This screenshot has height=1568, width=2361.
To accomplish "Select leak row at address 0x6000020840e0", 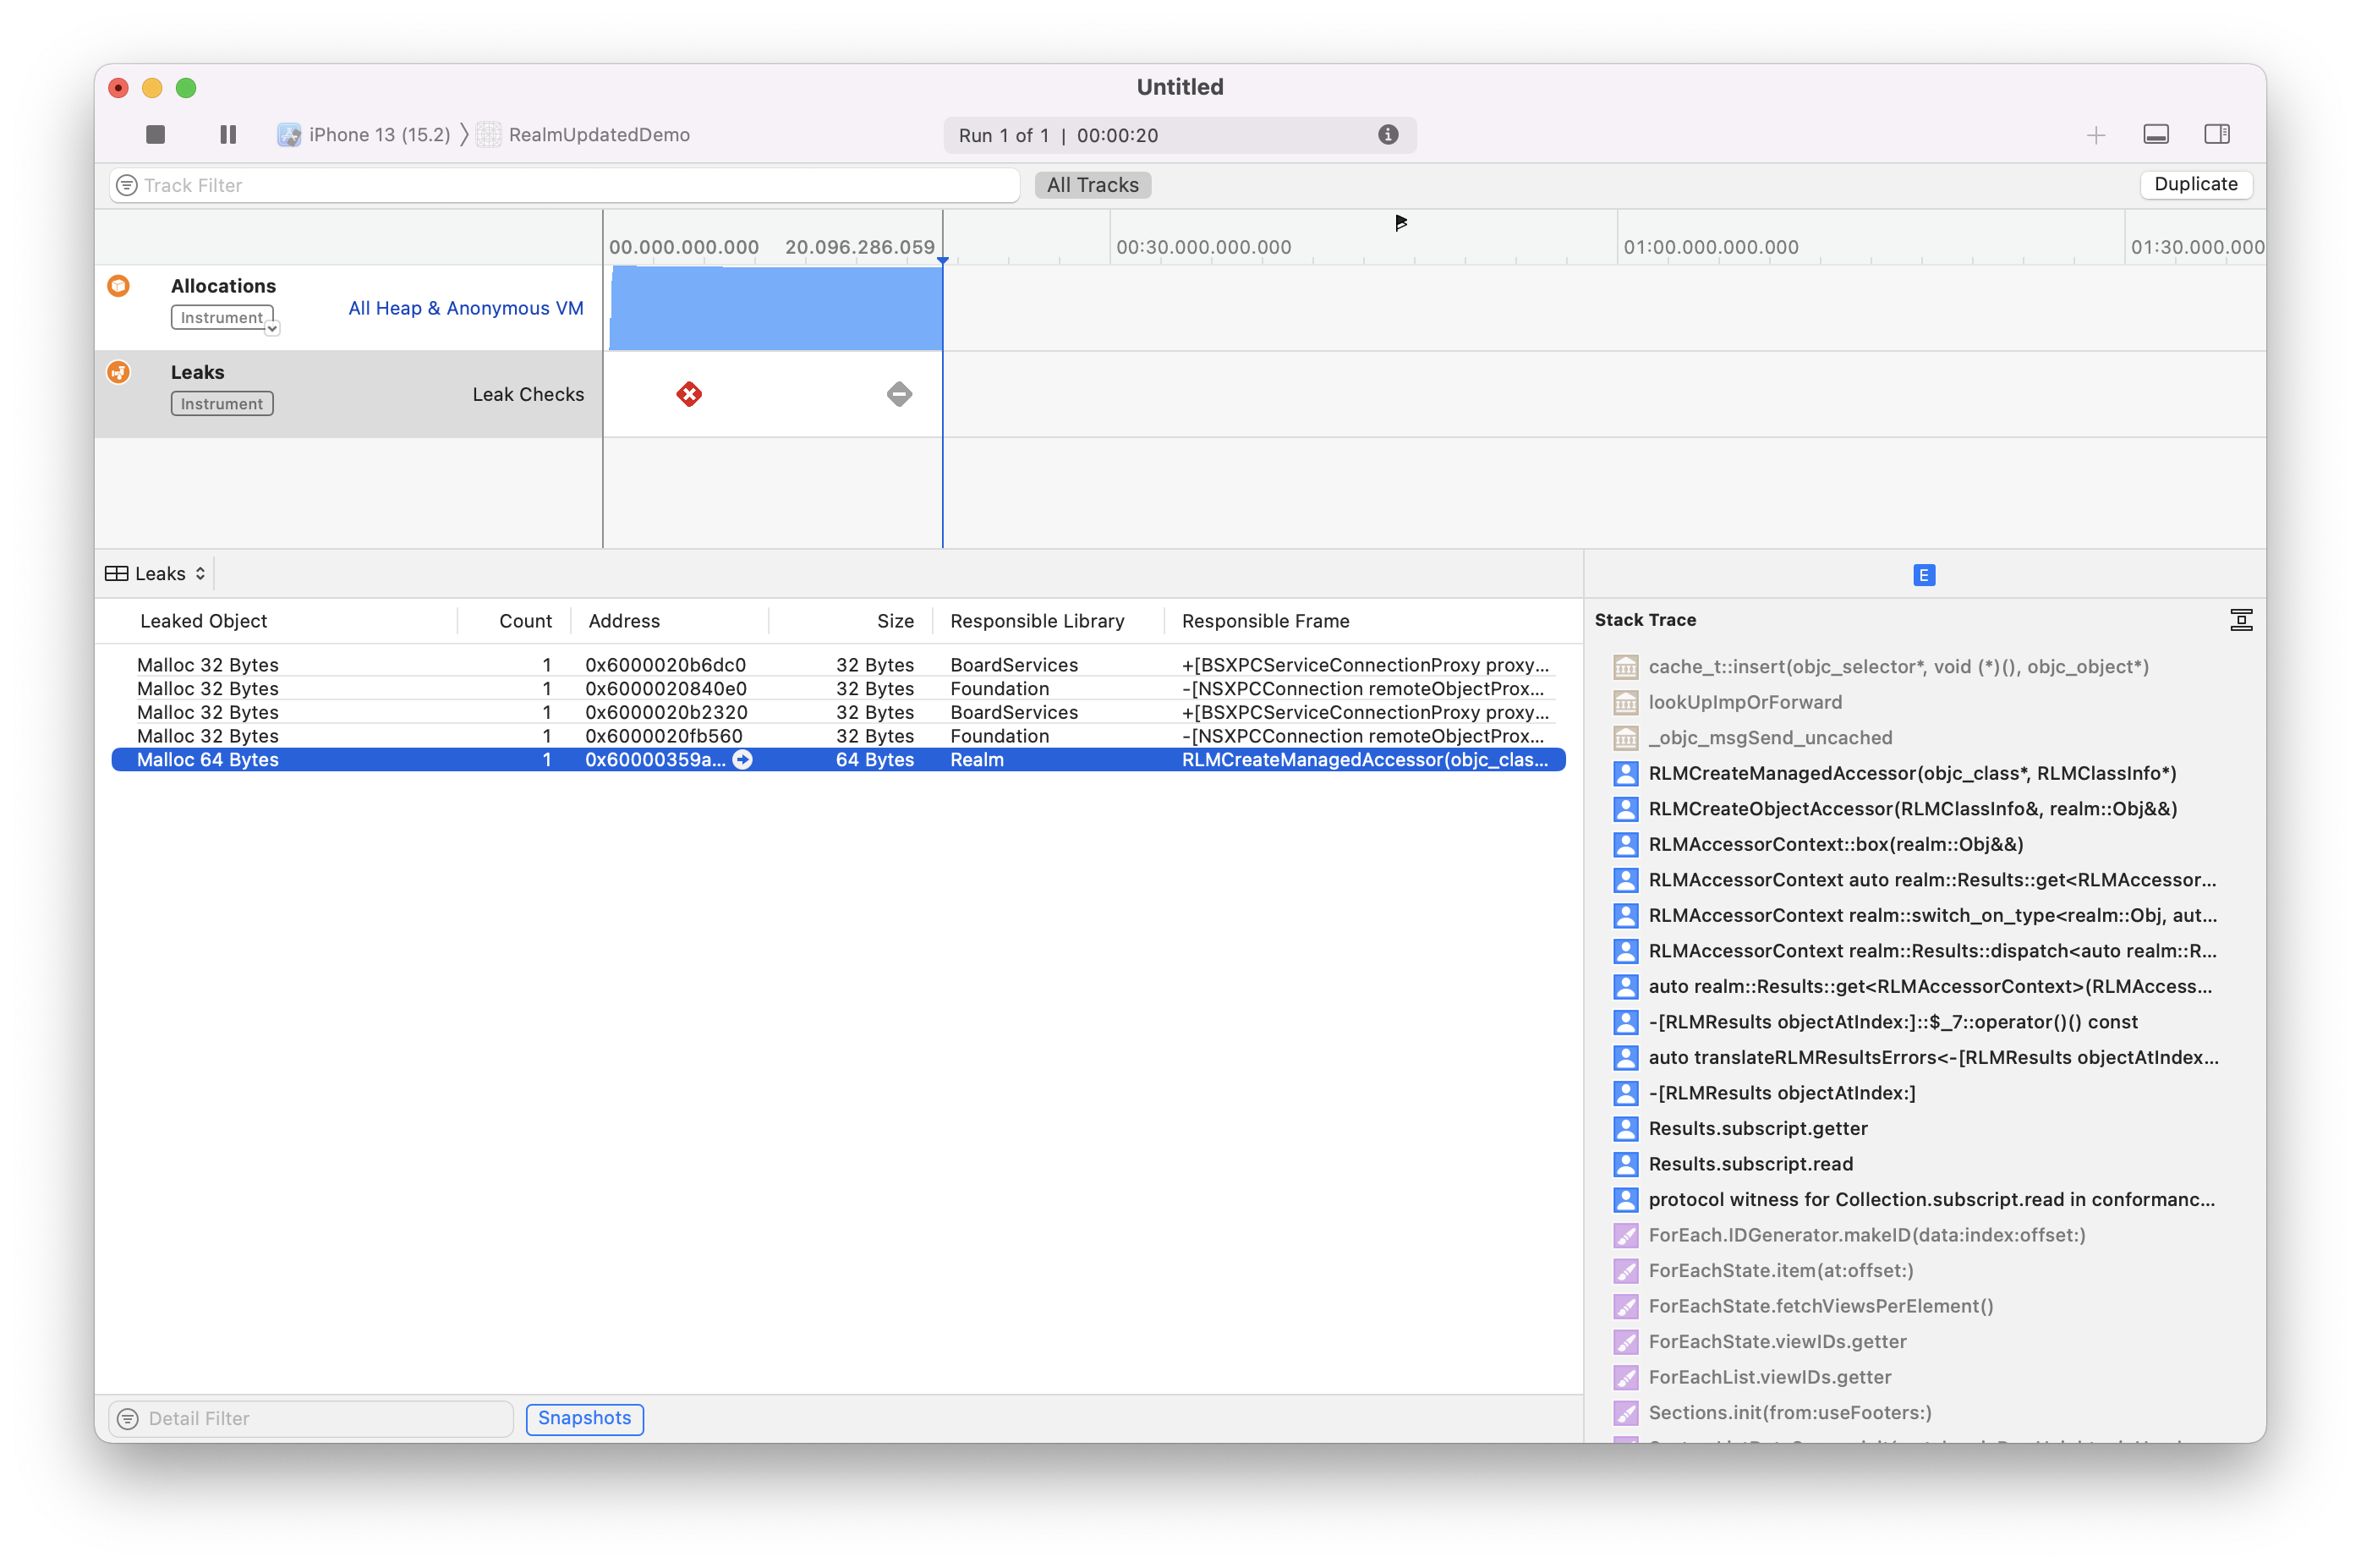I will pyautogui.click(x=838, y=689).
